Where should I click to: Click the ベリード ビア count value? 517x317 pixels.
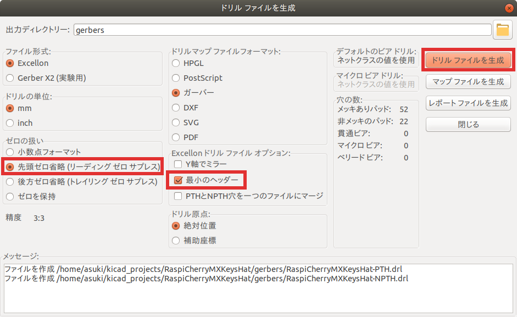point(406,158)
